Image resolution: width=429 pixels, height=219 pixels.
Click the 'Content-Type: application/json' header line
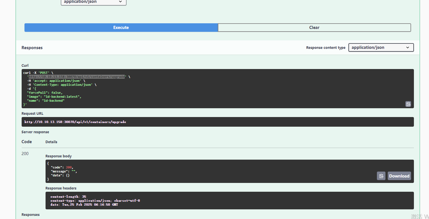pos(62,85)
